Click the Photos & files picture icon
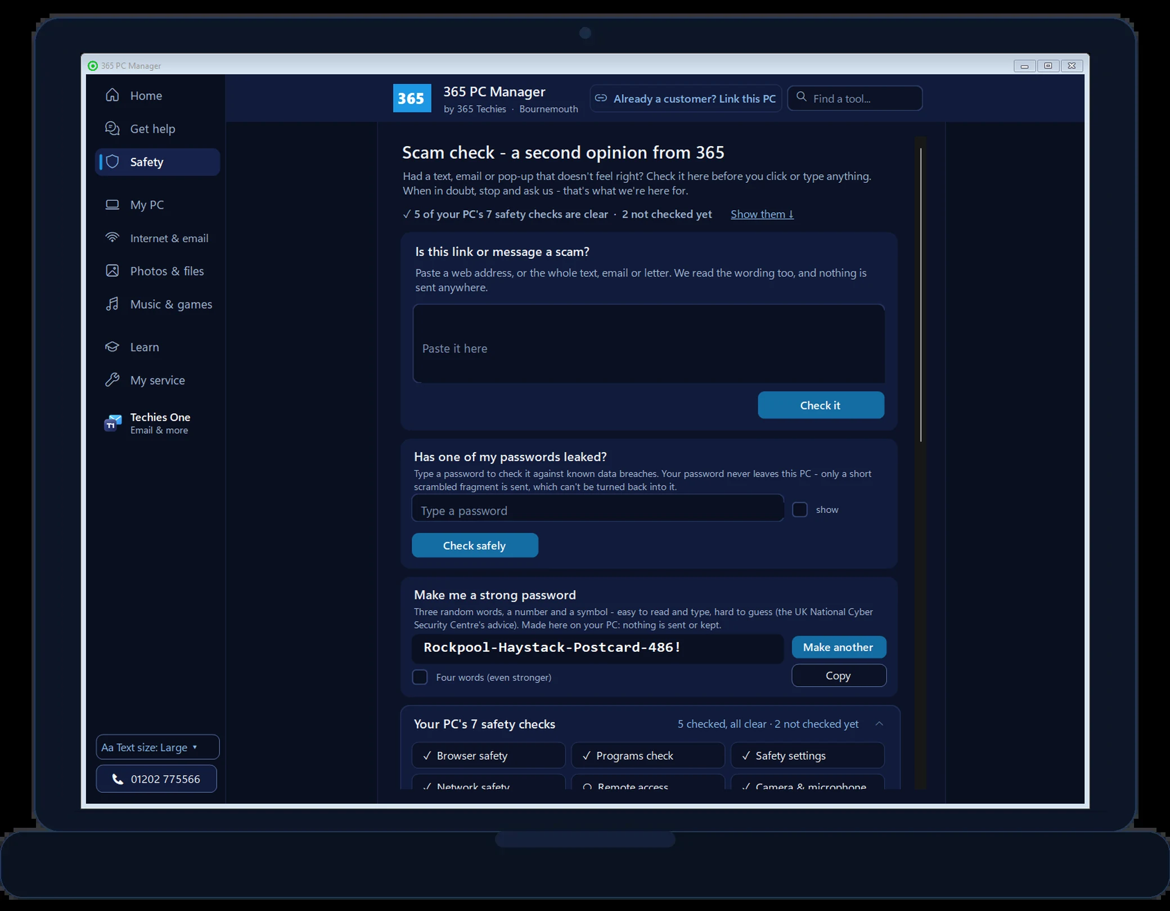The image size is (1170, 911). [112, 270]
